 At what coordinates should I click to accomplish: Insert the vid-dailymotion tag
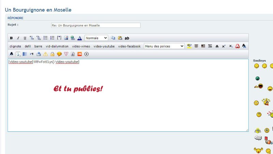57,46
